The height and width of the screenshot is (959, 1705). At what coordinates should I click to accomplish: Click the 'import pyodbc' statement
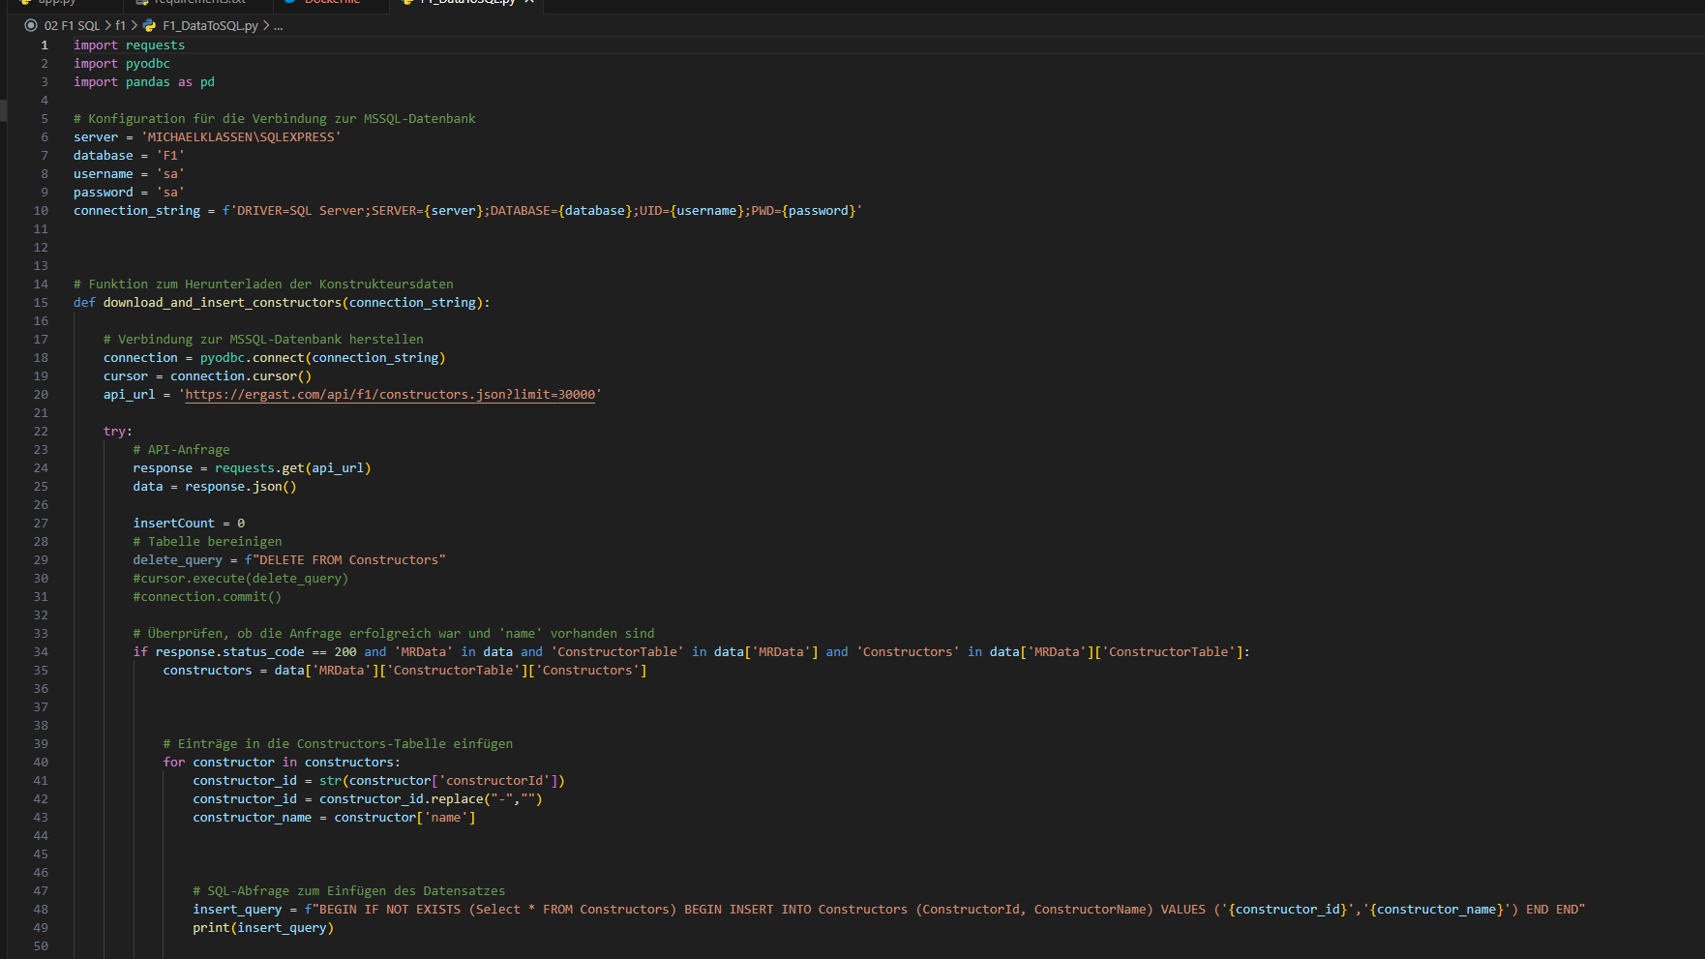[x=122, y=63]
